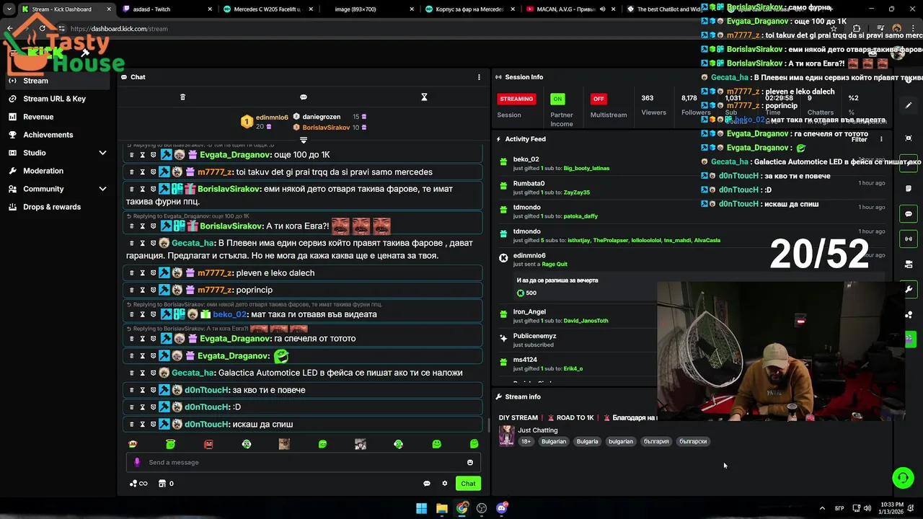Click the hourglass icon atop Chat panel
This screenshot has width=923, height=519.
[424, 97]
